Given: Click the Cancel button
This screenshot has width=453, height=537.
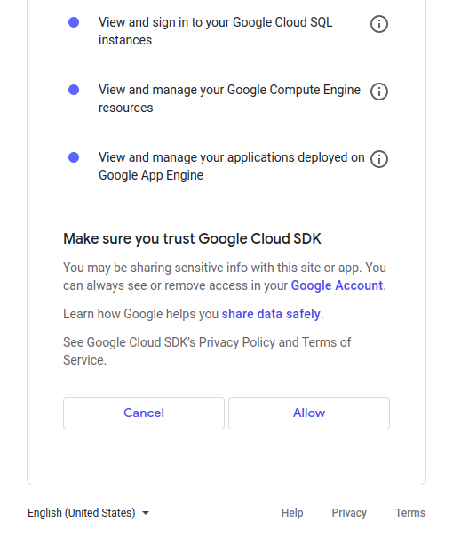Looking at the screenshot, I should 144,413.
